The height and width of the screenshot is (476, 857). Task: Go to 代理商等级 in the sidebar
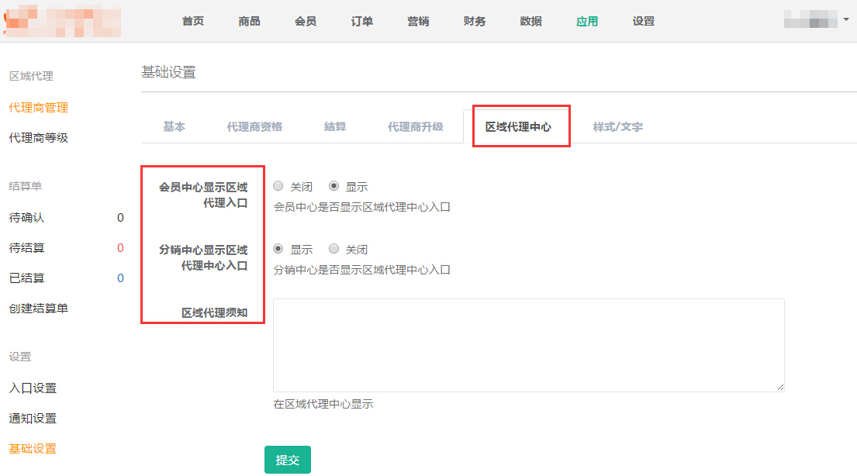(x=38, y=137)
